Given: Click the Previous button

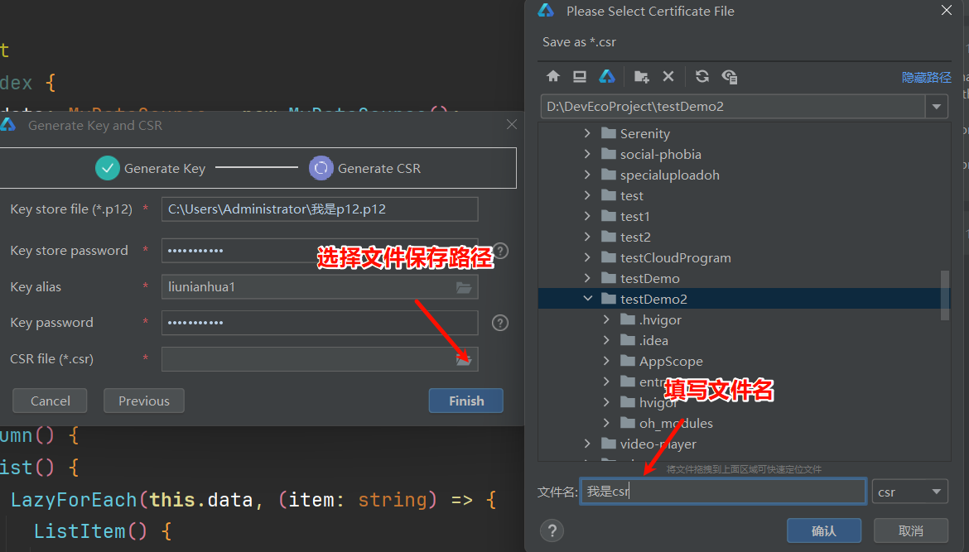Looking at the screenshot, I should click(x=144, y=401).
